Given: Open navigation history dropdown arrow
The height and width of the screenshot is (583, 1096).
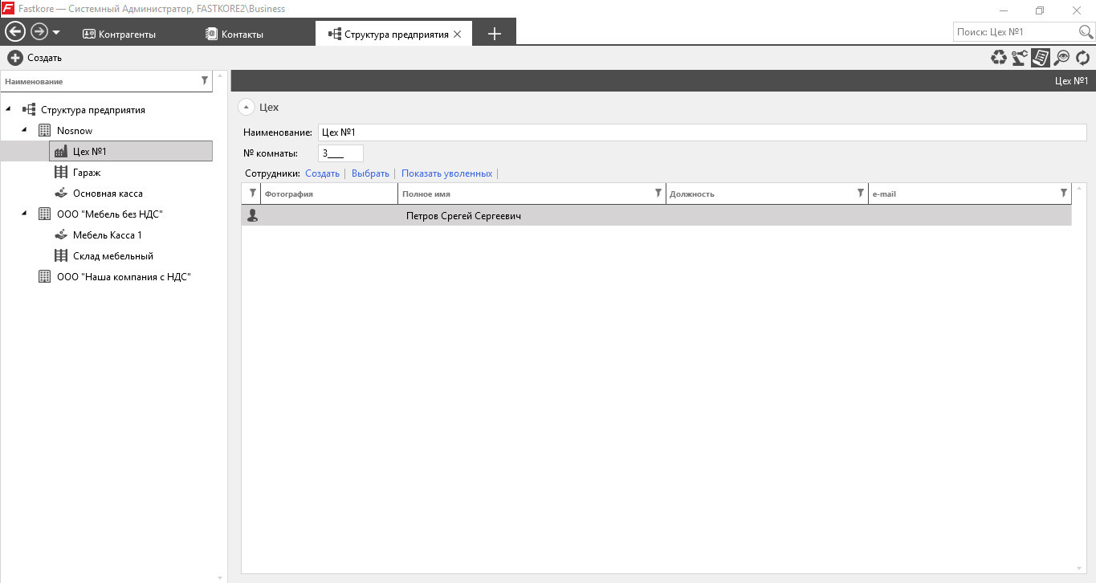Looking at the screenshot, I should (x=56, y=33).
